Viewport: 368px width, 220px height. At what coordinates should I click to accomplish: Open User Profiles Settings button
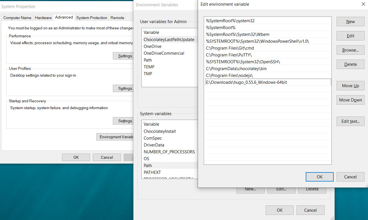pyautogui.click(x=123, y=89)
